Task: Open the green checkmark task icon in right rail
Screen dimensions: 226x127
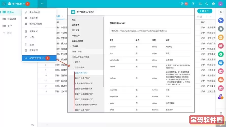Action: tap(221, 54)
